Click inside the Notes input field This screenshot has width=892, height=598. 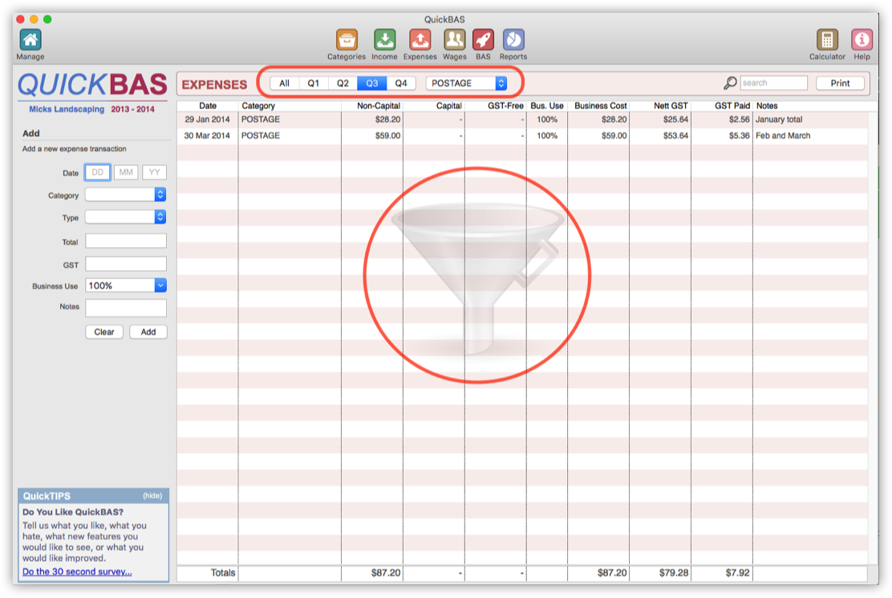pos(126,308)
